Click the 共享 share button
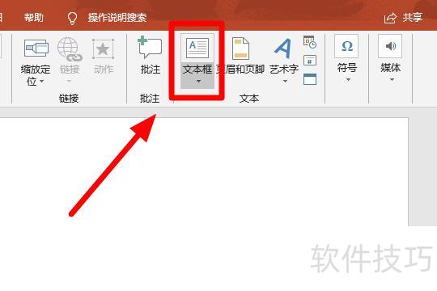The image size is (437, 291). pyautogui.click(x=403, y=18)
